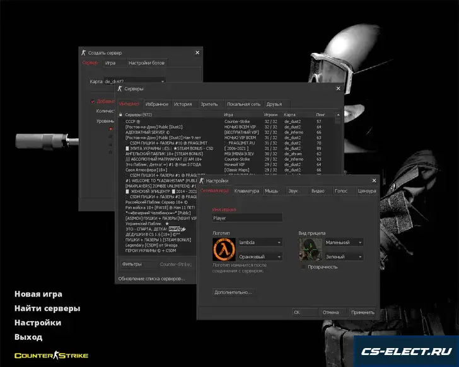Open the lambda logo dropdown
459x367 pixels.
(260, 242)
